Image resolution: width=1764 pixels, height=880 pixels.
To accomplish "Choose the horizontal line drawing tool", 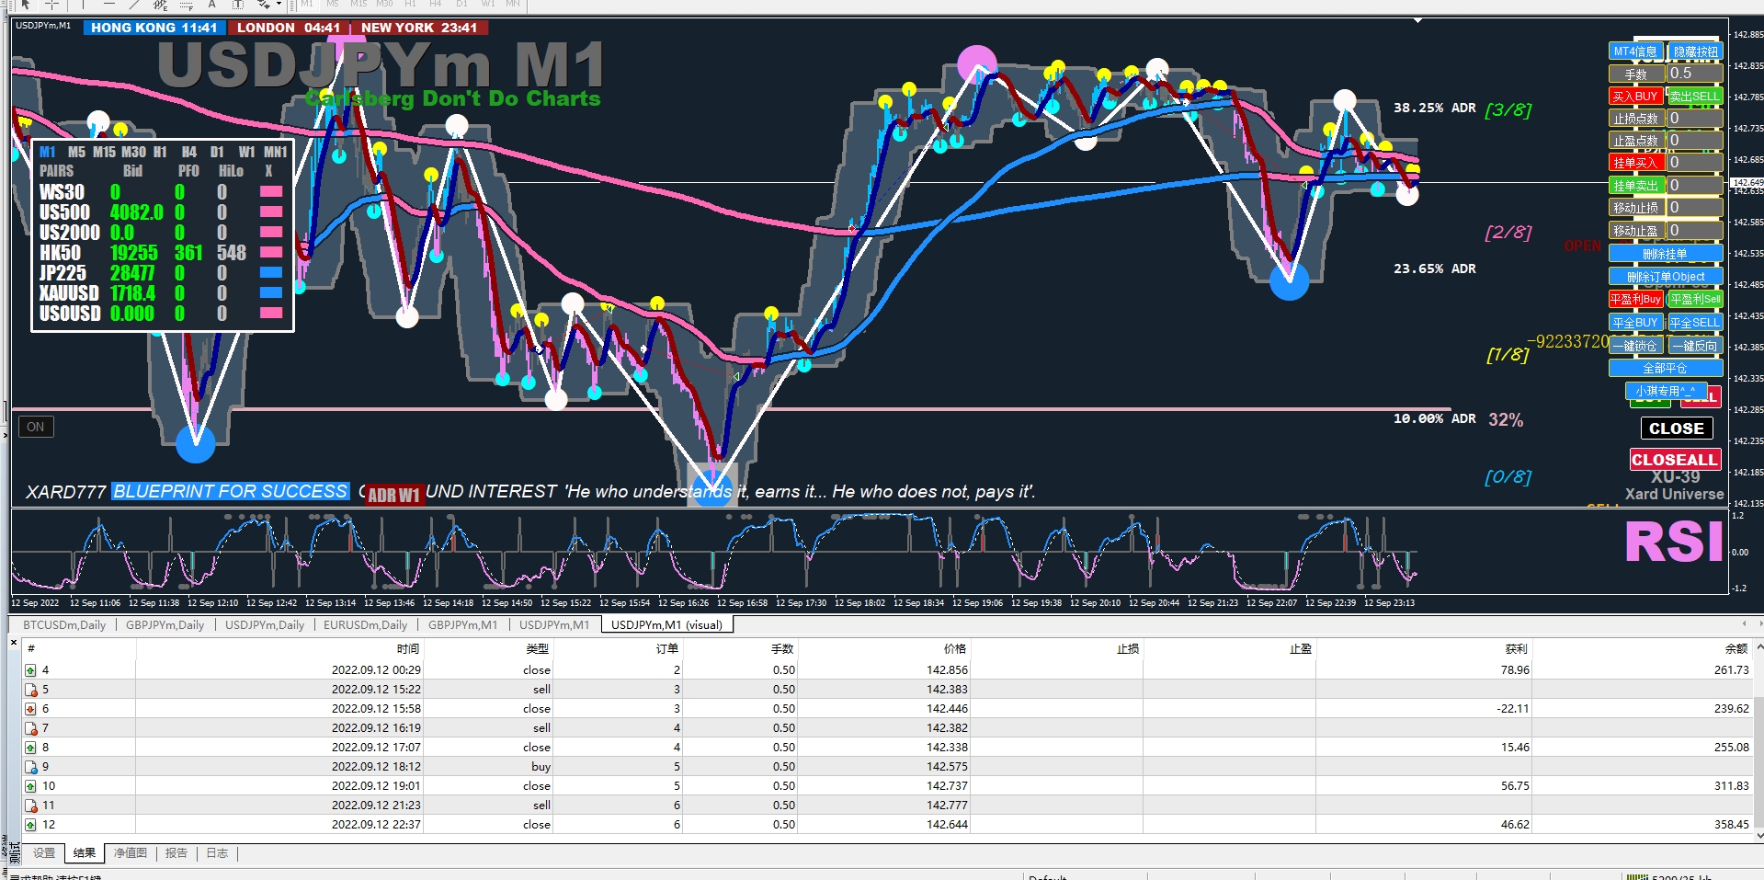I will (108, 5).
